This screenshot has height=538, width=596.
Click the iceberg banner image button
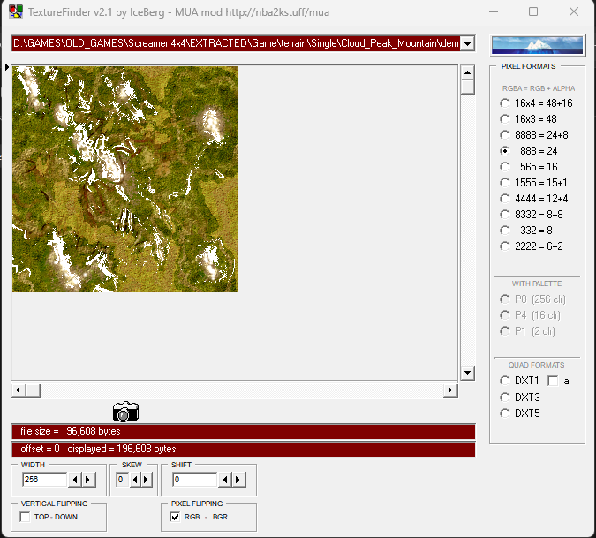[x=537, y=45]
